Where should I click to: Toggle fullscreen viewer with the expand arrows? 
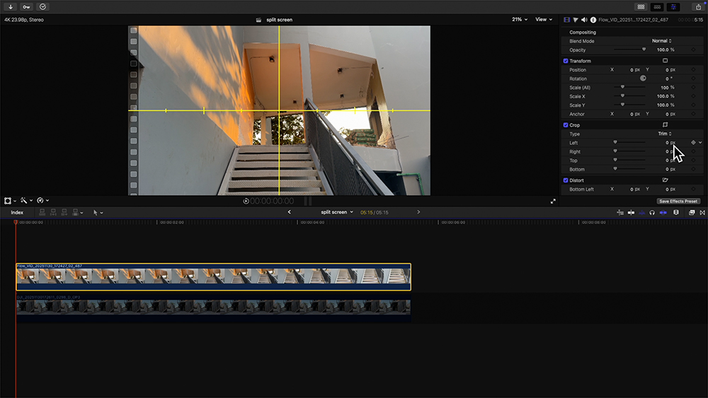pos(553,201)
